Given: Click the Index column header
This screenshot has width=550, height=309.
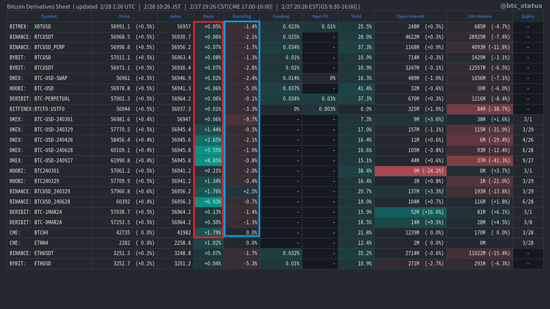Looking at the screenshot, I should [x=175, y=16].
